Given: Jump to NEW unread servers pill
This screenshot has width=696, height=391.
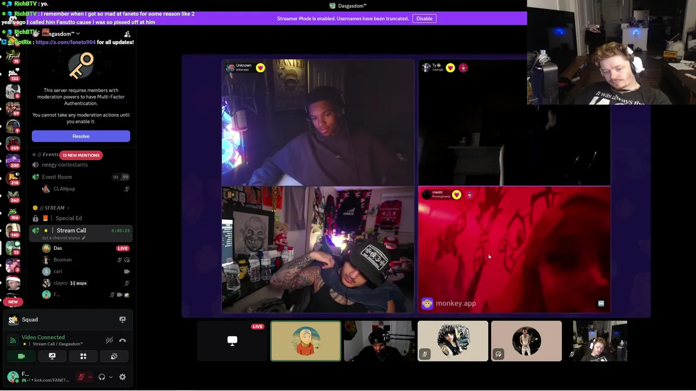Looking at the screenshot, I should coord(13,302).
